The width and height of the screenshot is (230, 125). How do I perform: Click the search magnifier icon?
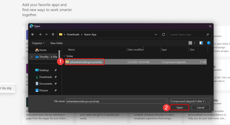click(208, 34)
